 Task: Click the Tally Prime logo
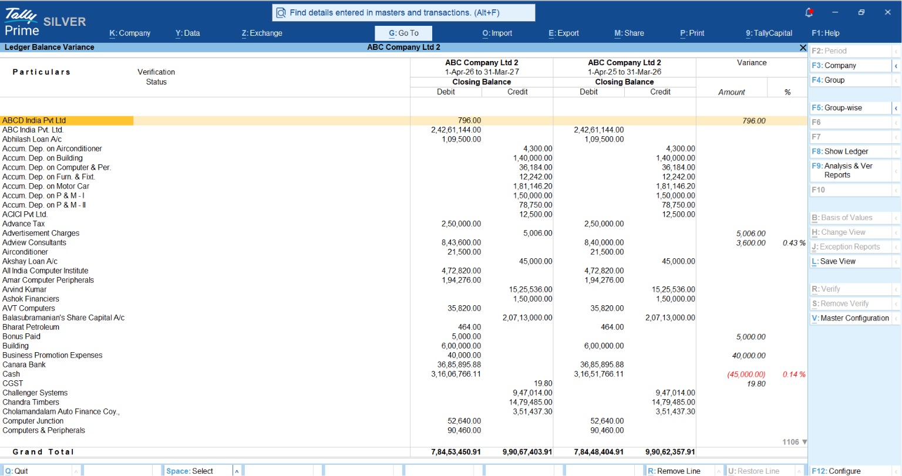click(x=21, y=22)
